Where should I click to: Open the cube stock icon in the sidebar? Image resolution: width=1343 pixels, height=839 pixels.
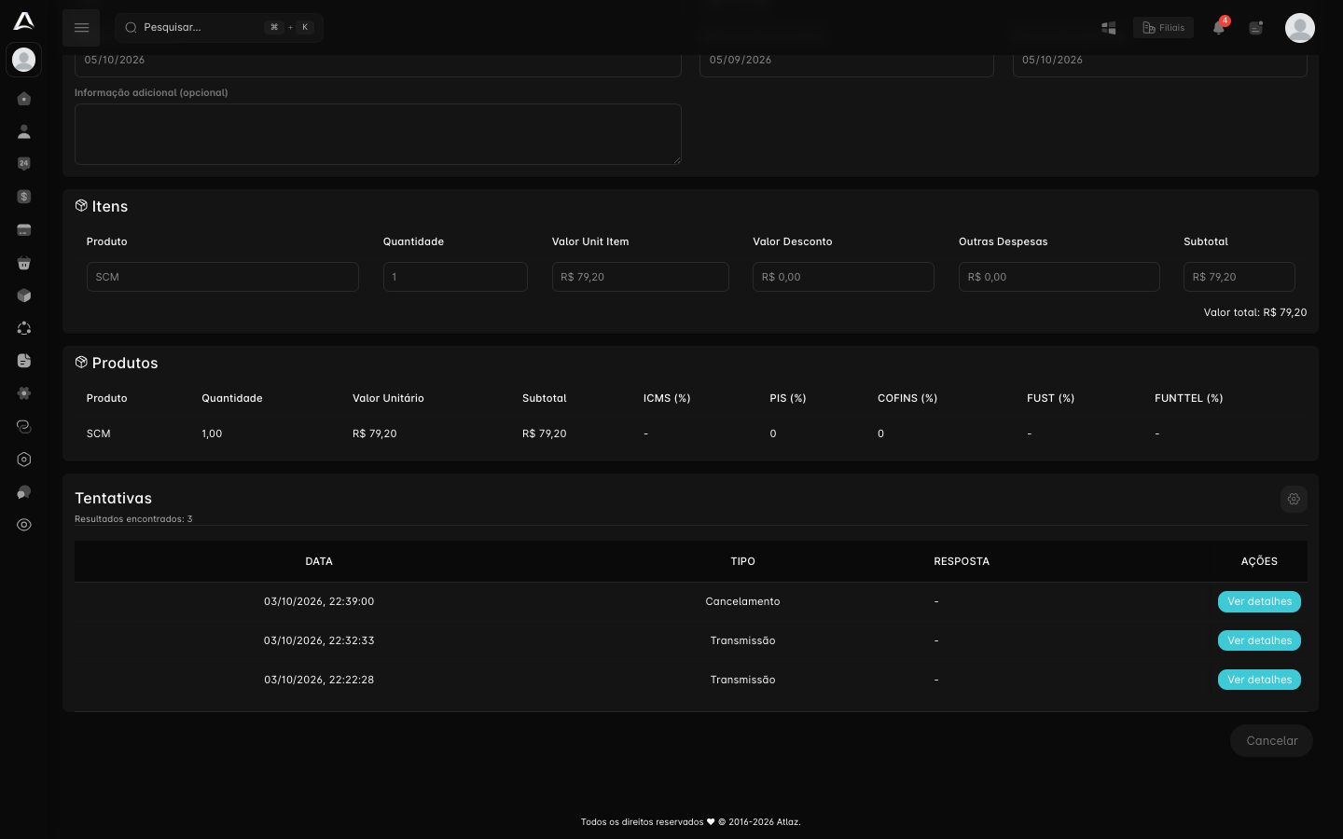(x=24, y=296)
